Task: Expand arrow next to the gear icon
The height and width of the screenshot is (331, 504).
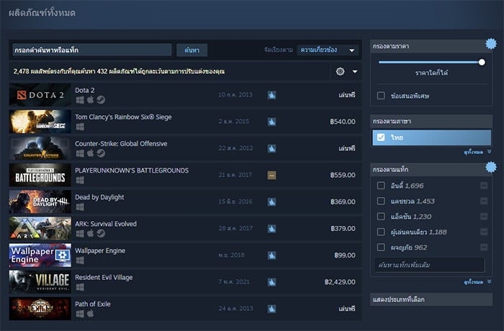Action: 355,71
